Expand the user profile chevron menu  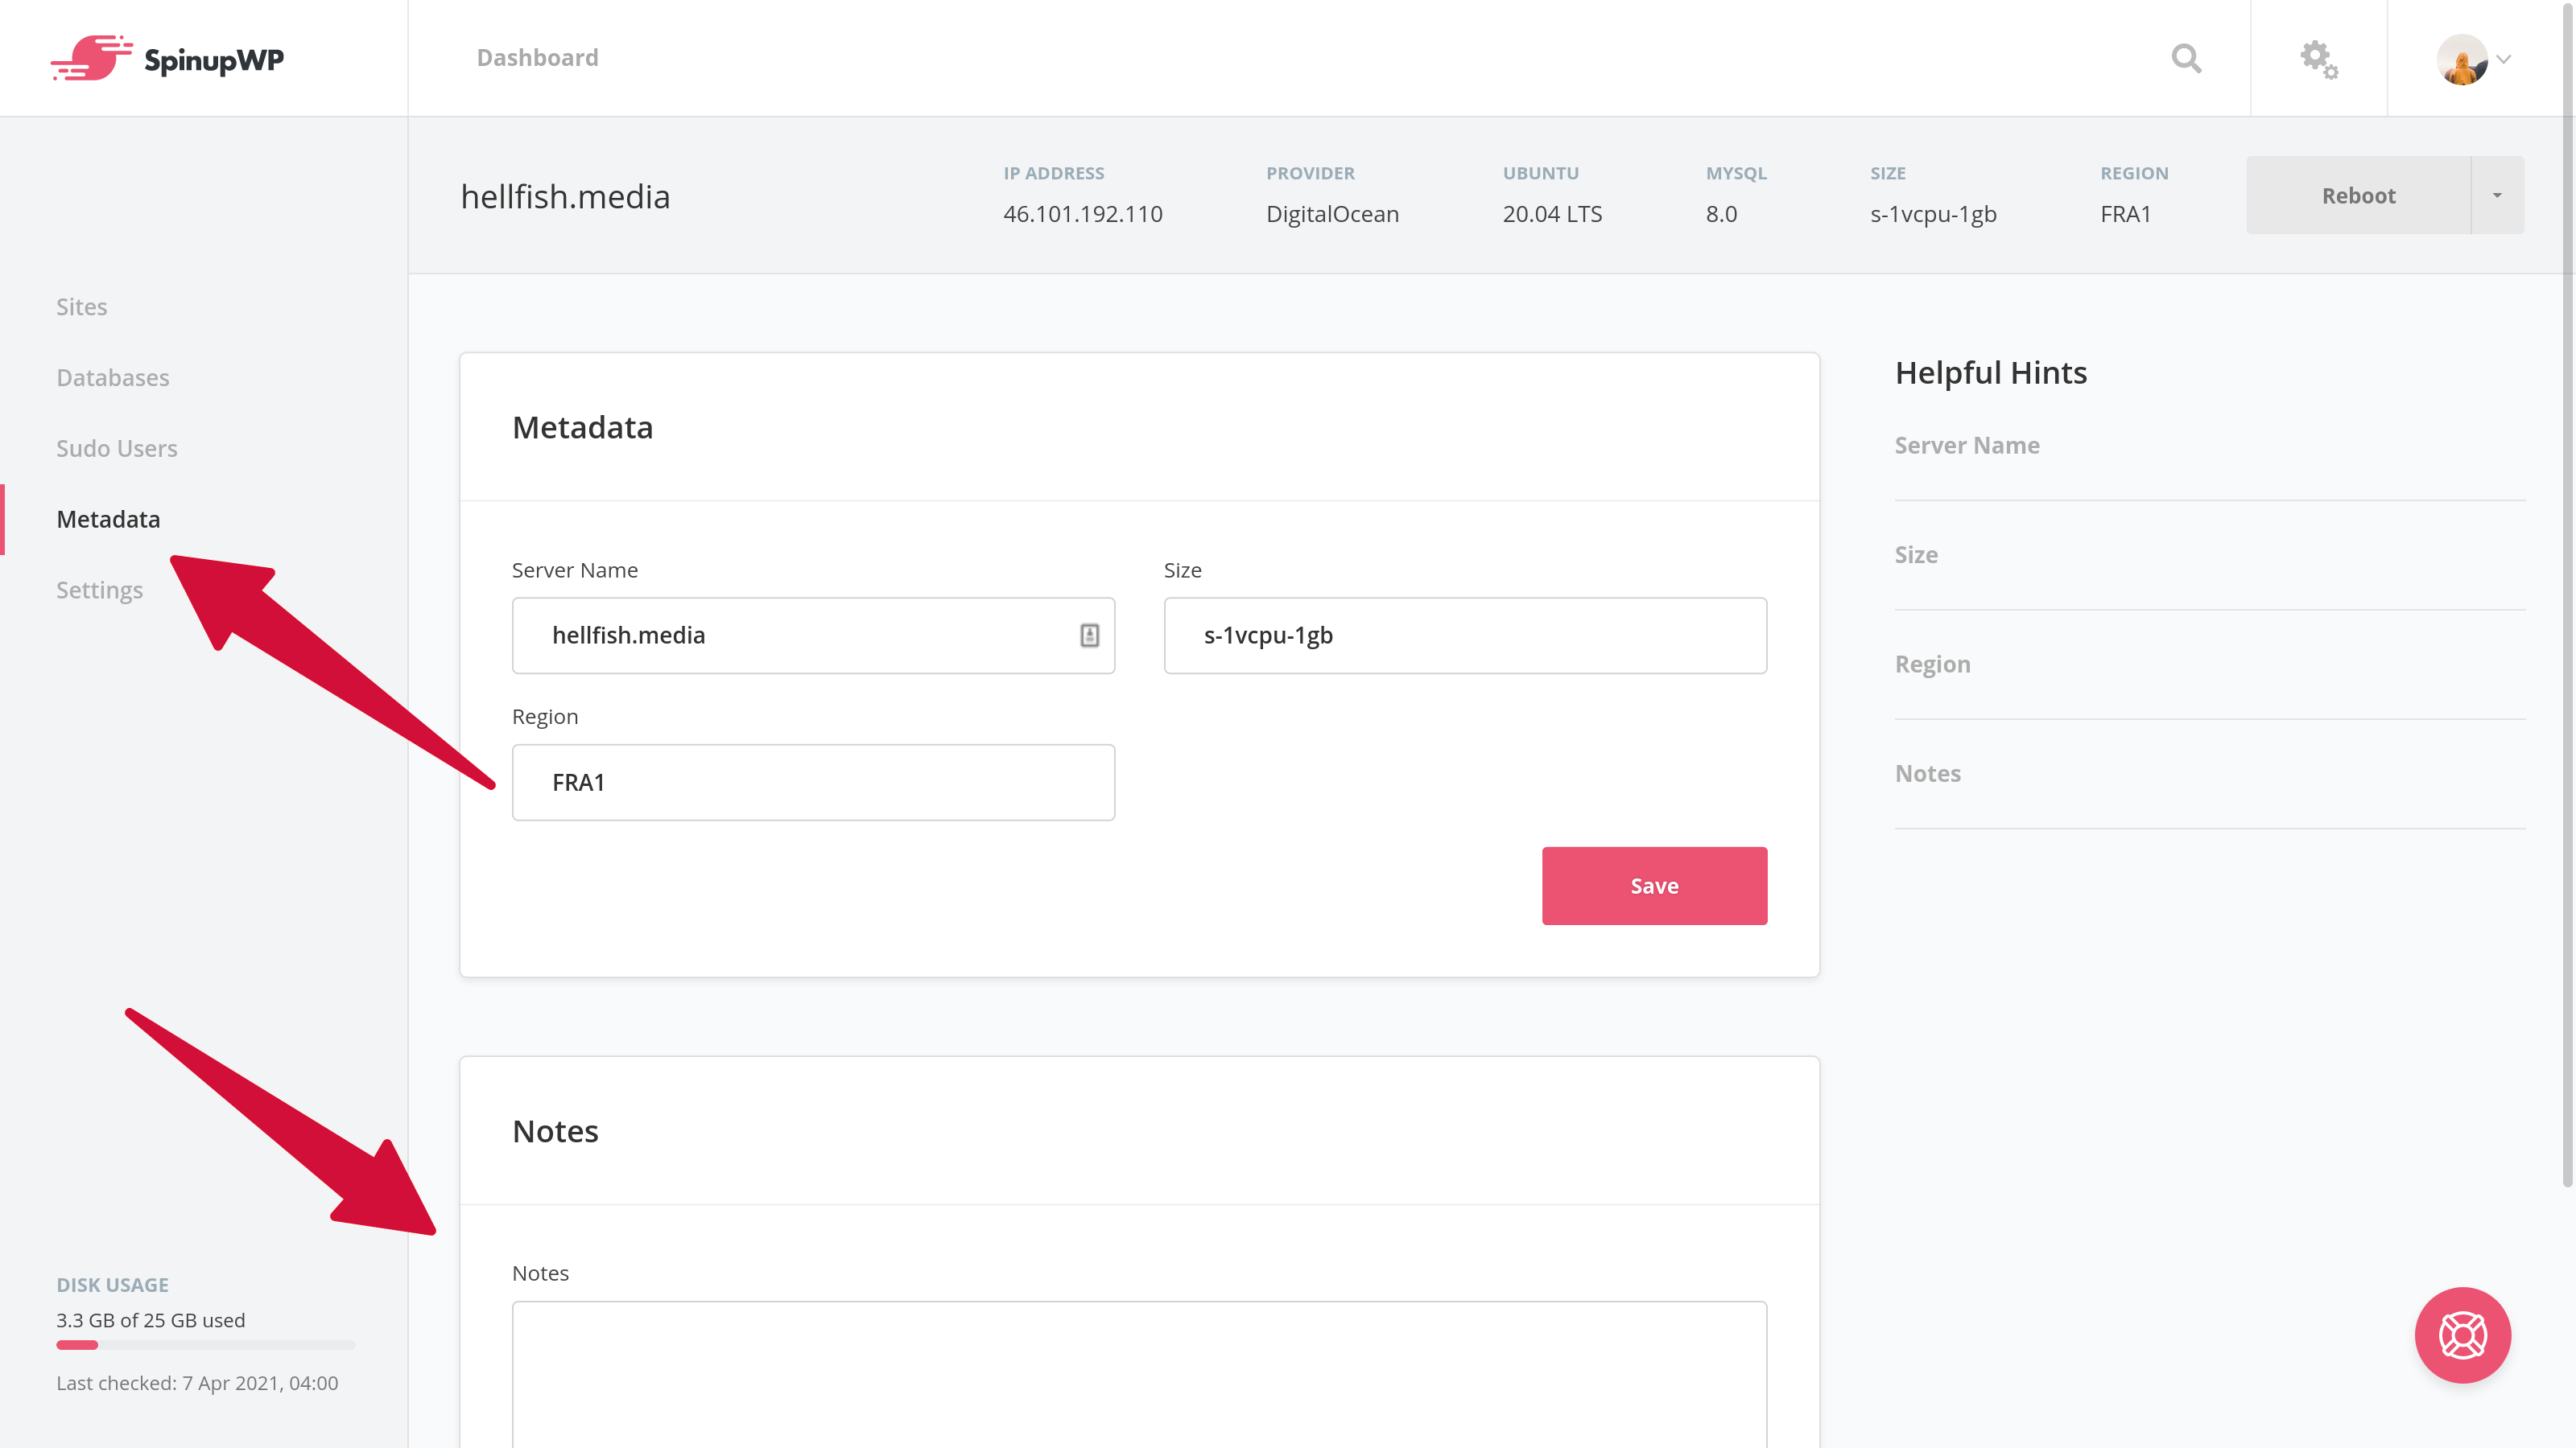coord(2504,59)
